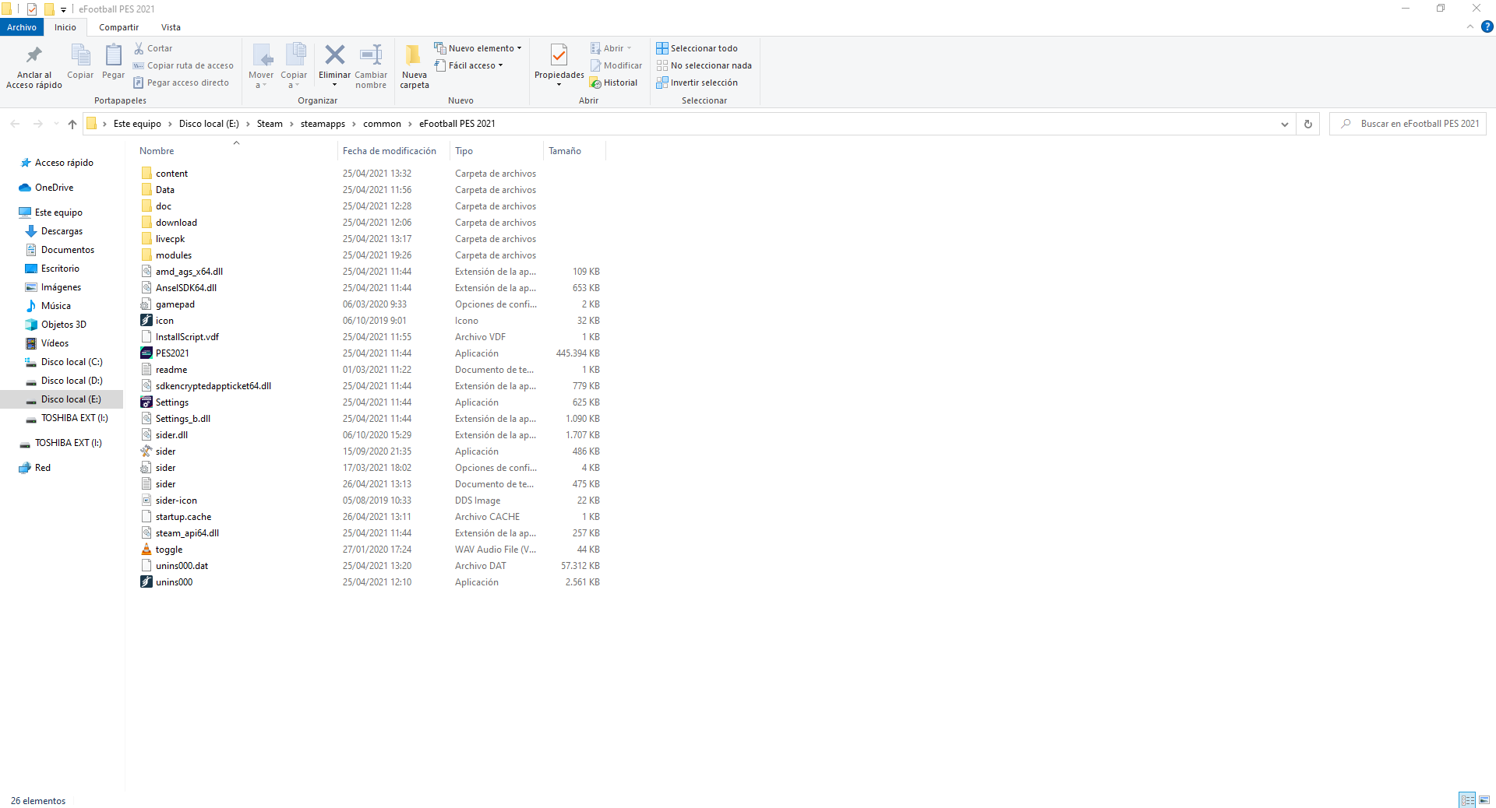Click the Copiar ribbon icon
The width and height of the screenshot is (1496, 808).
[80, 55]
